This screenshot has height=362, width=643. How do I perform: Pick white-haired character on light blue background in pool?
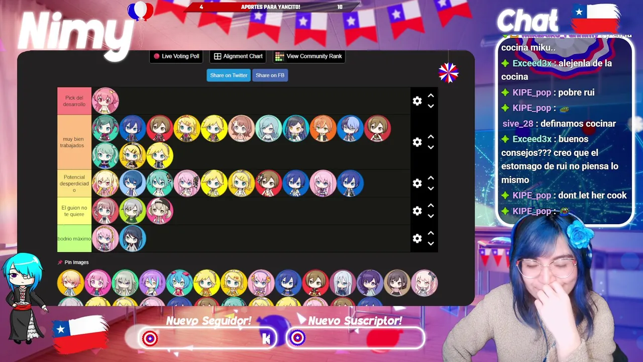[x=342, y=283]
